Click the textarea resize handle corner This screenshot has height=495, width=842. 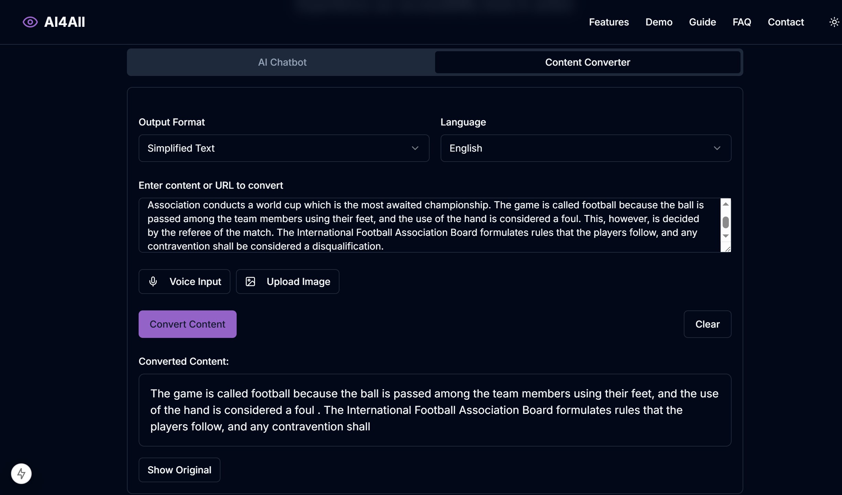pos(727,249)
